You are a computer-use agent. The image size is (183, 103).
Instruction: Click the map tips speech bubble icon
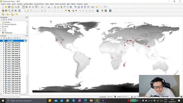click(97, 7)
